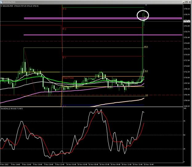Maximize the XAUUSD,M15 chart window
Image resolution: width=192 pixels, height=167 pixels.
click(186, 2)
